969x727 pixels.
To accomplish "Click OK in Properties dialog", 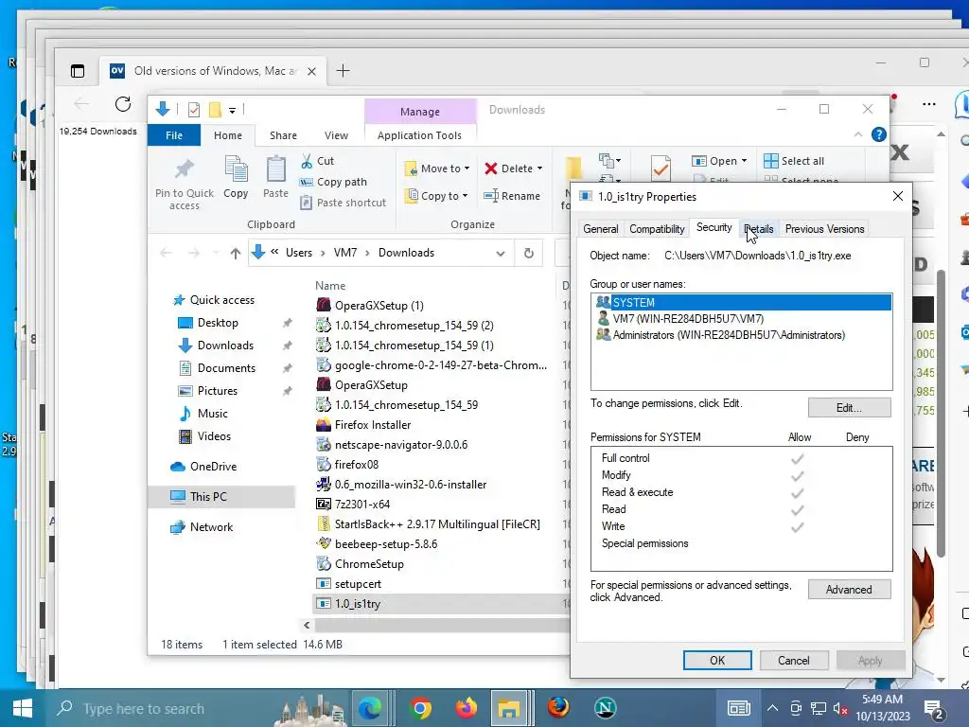I will pos(717,660).
